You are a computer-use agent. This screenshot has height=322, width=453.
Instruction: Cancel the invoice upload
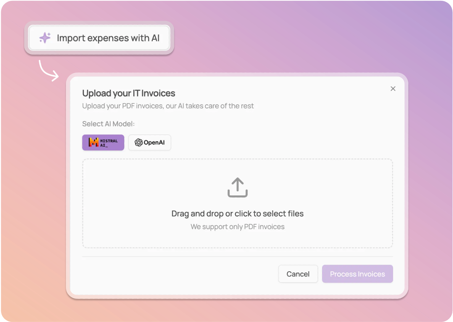[298, 274]
